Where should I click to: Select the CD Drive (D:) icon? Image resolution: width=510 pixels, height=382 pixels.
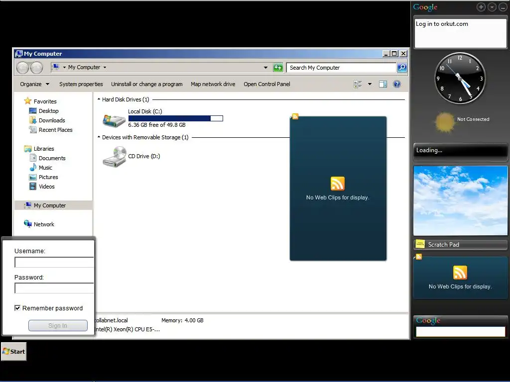114,157
